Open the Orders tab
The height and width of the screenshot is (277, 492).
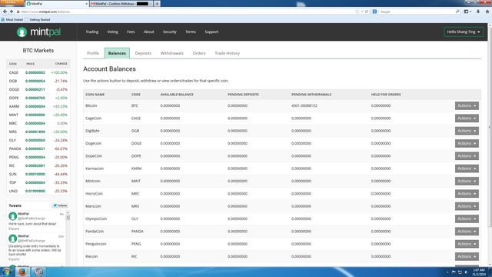point(199,53)
